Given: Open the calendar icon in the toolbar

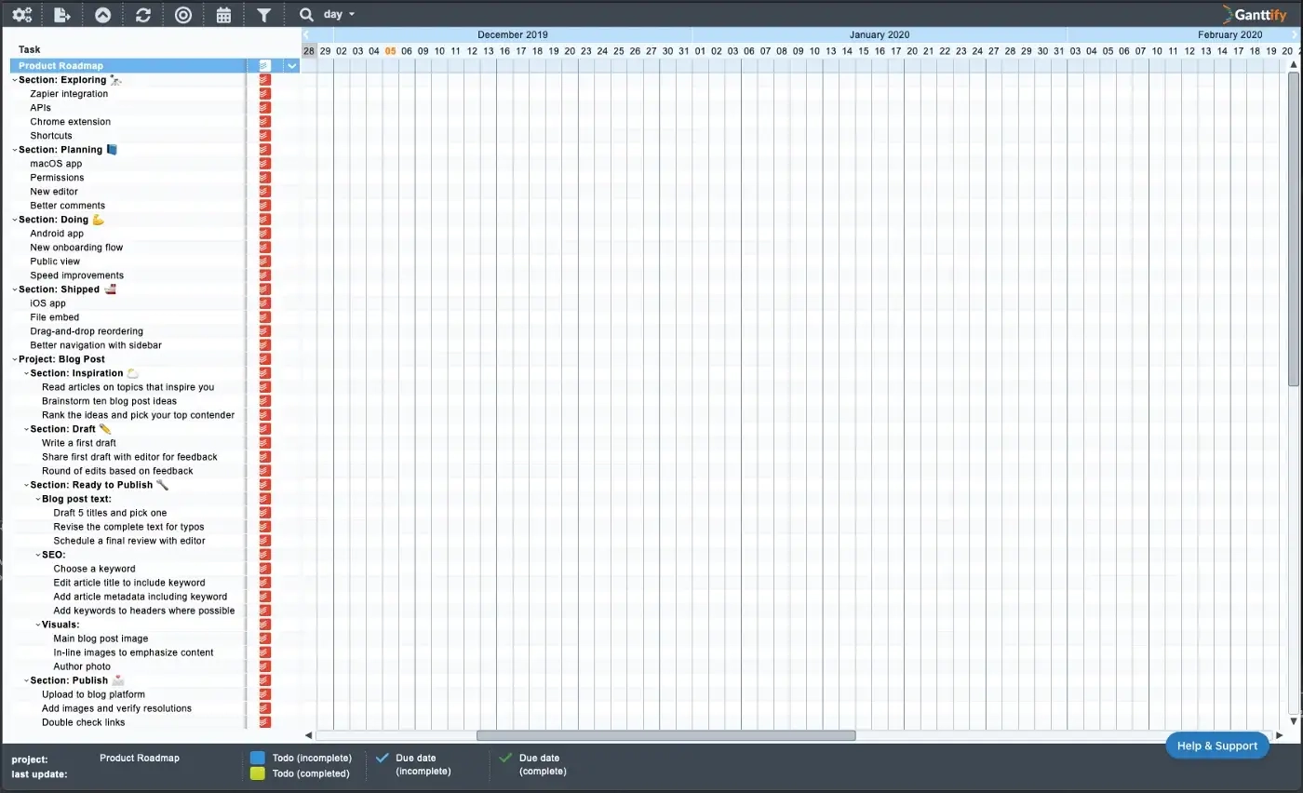Looking at the screenshot, I should tap(223, 14).
